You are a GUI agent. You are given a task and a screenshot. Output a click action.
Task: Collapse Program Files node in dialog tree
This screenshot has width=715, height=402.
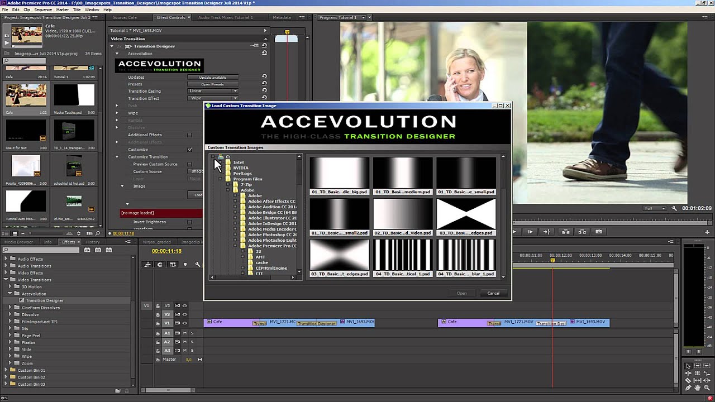[221, 179]
